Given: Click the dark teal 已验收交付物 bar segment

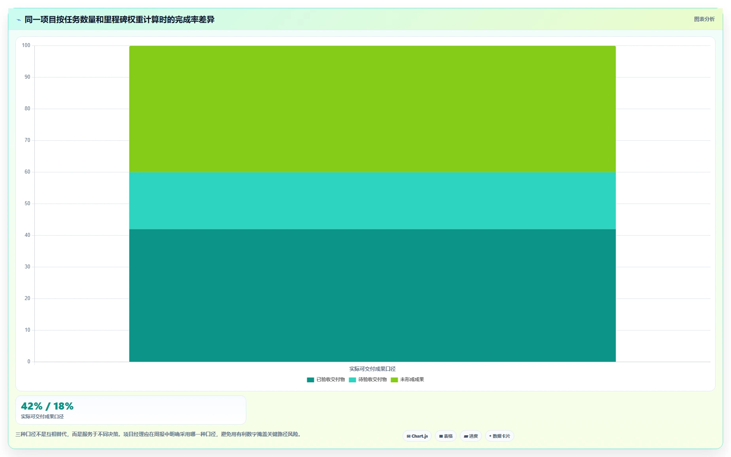Looking at the screenshot, I should coord(372,295).
